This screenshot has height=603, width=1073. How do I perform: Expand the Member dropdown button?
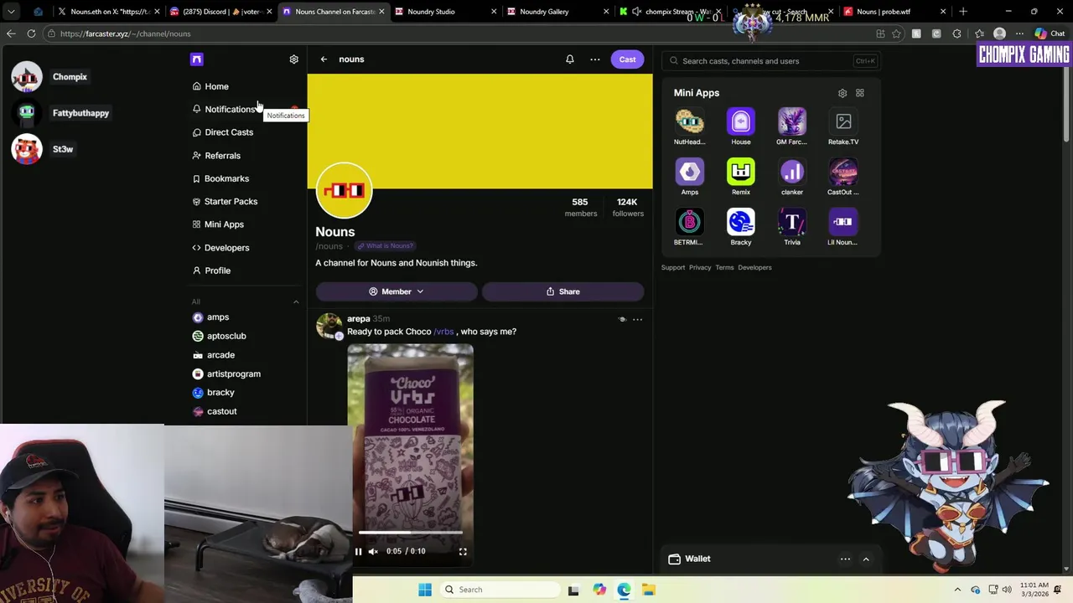point(397,291)
